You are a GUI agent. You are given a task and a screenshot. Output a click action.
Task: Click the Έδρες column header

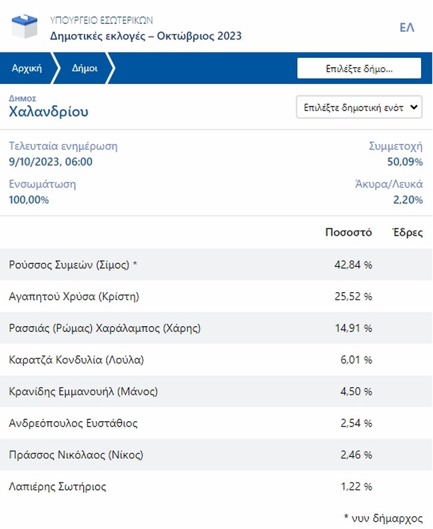[x=406, y=233]
